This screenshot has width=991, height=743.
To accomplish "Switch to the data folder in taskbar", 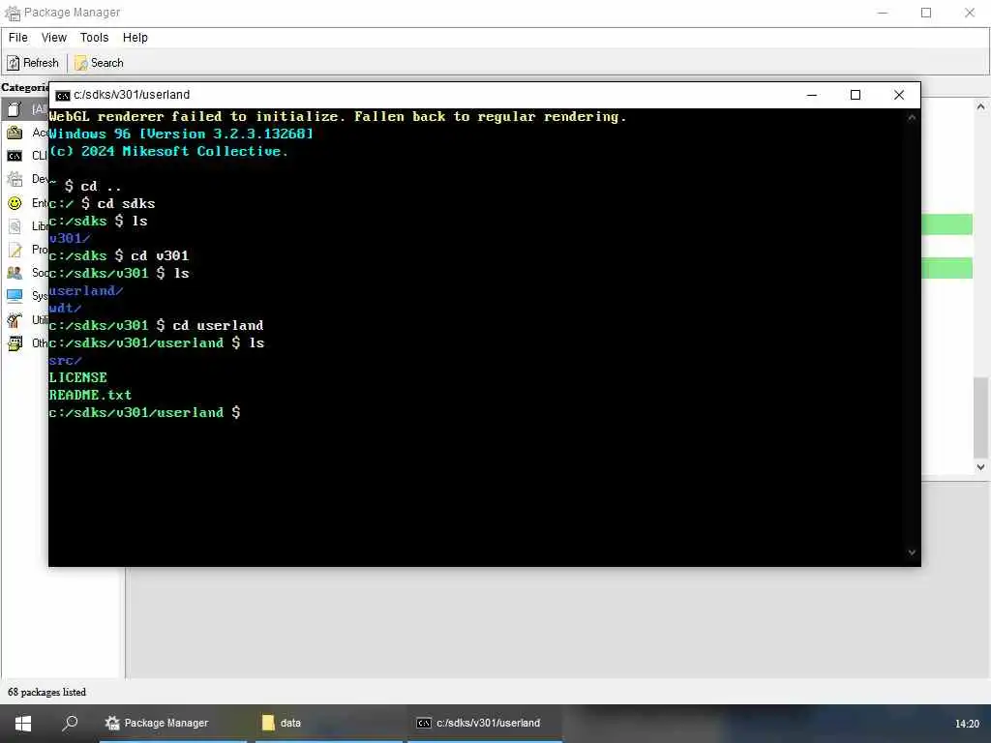I will (329, 723).
